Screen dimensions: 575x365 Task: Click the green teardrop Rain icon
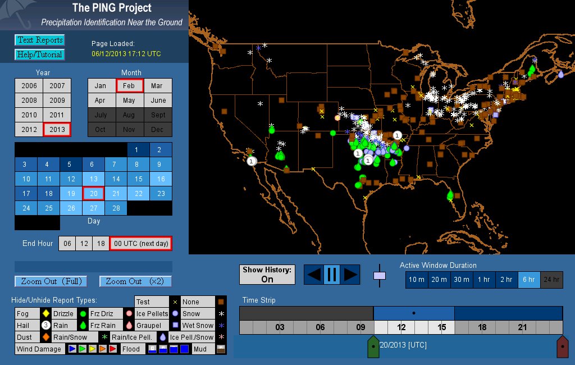coord(83,326)
